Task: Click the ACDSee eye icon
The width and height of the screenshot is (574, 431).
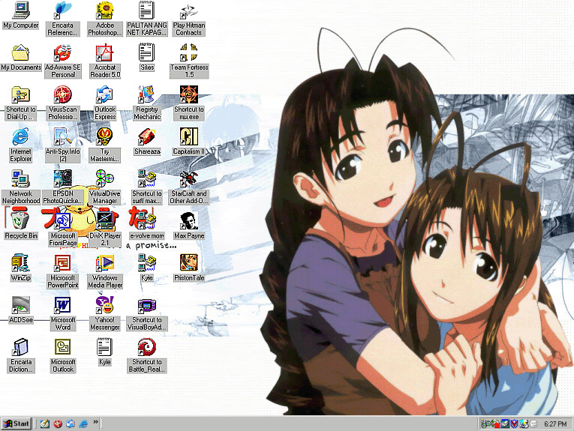Action: coord(20,305)
